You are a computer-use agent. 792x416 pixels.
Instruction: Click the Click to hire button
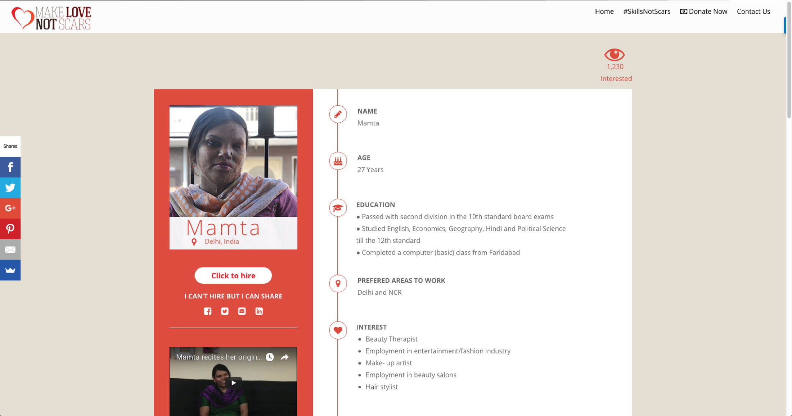[x=233, y=275]
